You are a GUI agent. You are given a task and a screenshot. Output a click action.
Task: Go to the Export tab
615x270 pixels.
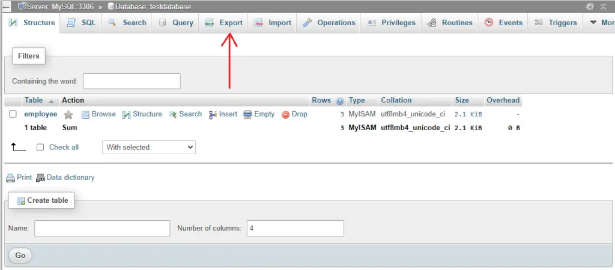(x=223, y=23)
